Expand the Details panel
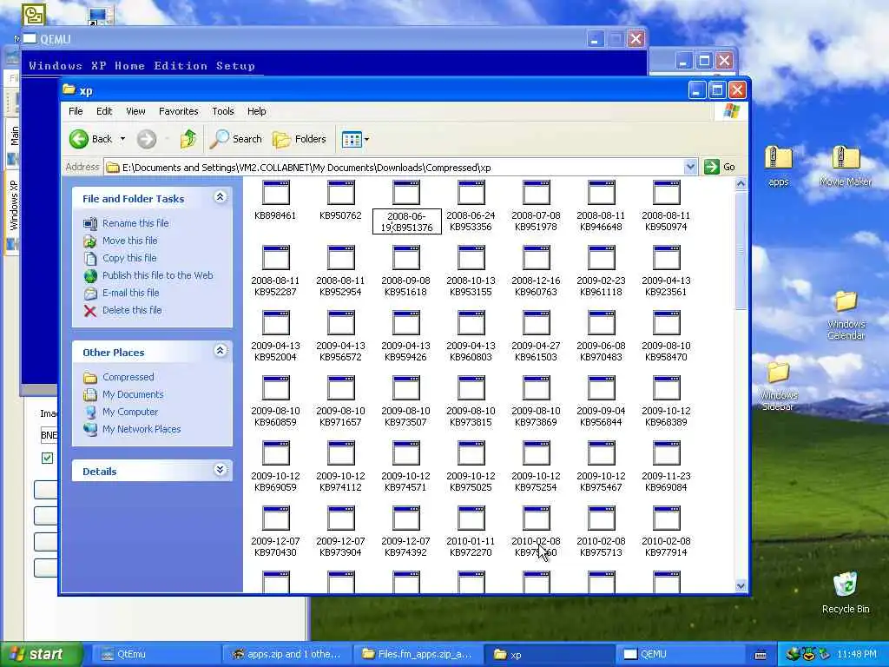The height and width of the screenshot is (667, 889). tap(220, 470)
